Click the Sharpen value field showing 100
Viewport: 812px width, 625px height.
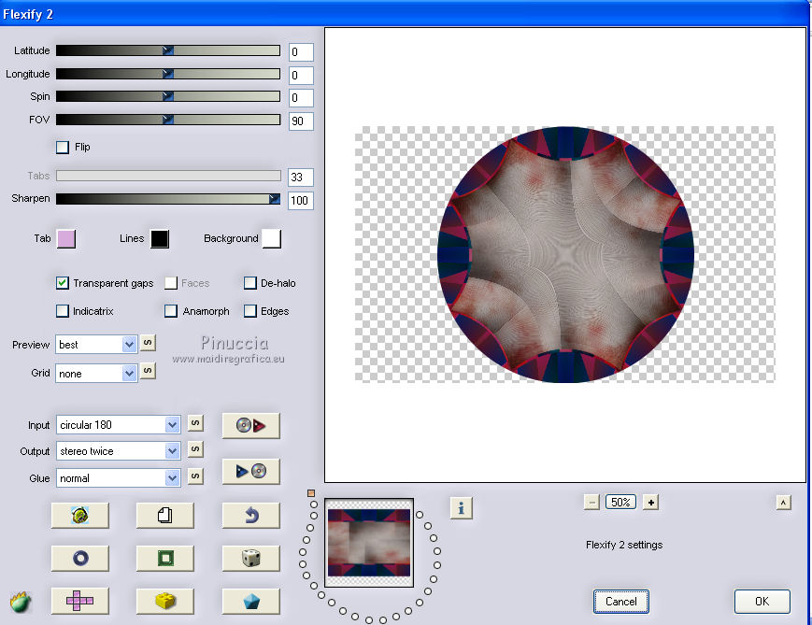[301, 201]
